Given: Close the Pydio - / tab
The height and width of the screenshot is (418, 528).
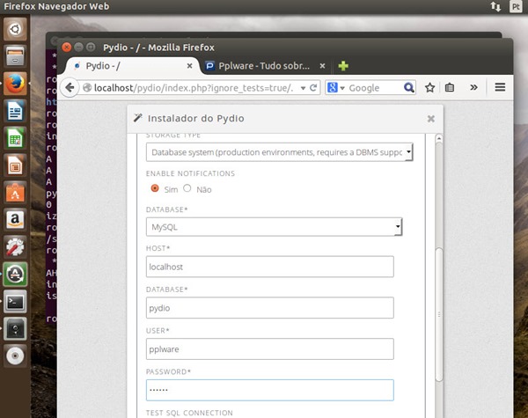Looking at the screenshot, I should [x=189, y=66].
